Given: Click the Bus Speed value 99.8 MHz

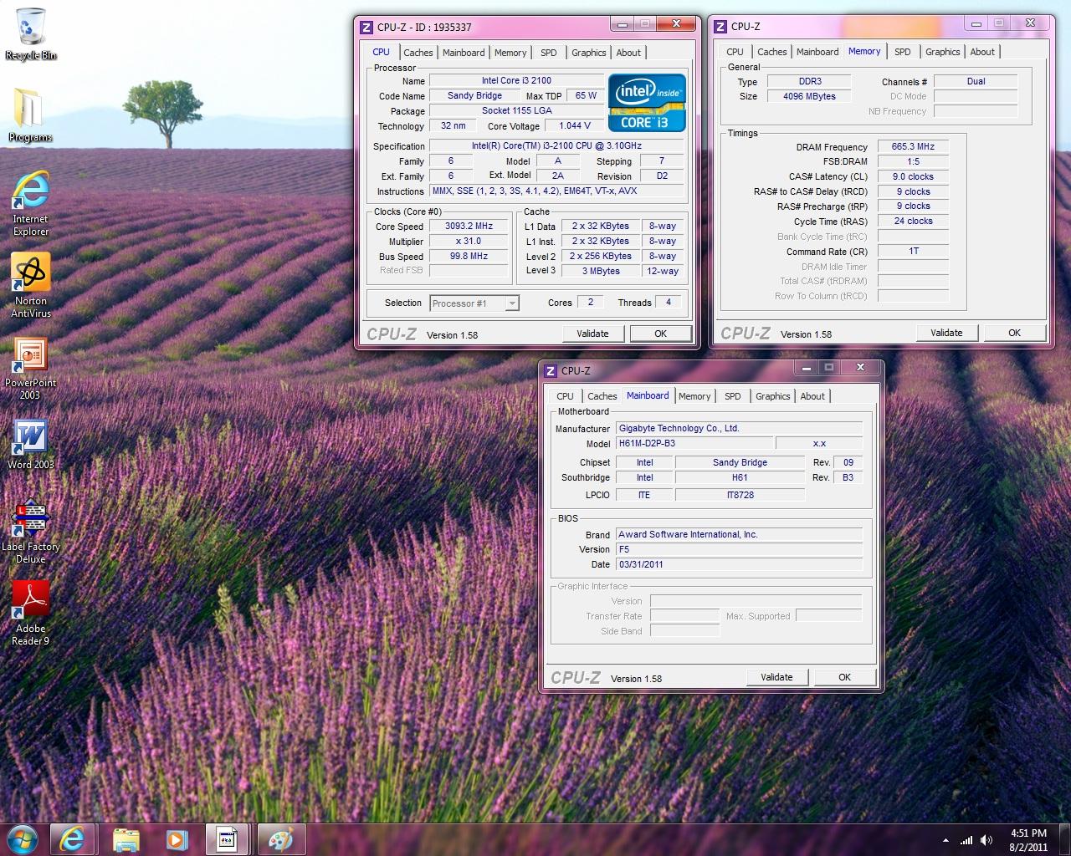Looking at the screenshot, I should (x=469, y=257).
